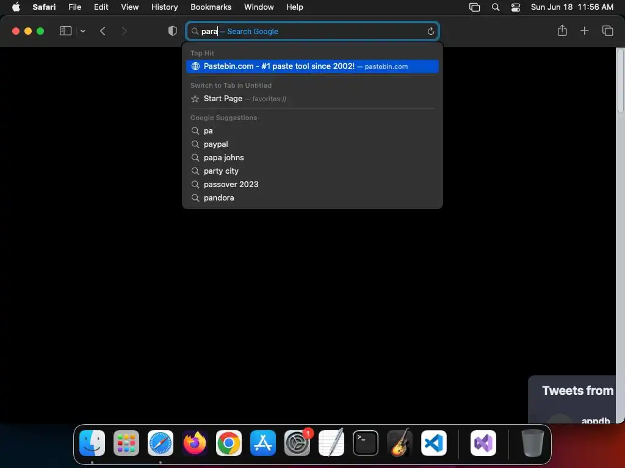Launch Firefox from the Dock
This screenshot has height=468, width=625.
click(195, 443)
